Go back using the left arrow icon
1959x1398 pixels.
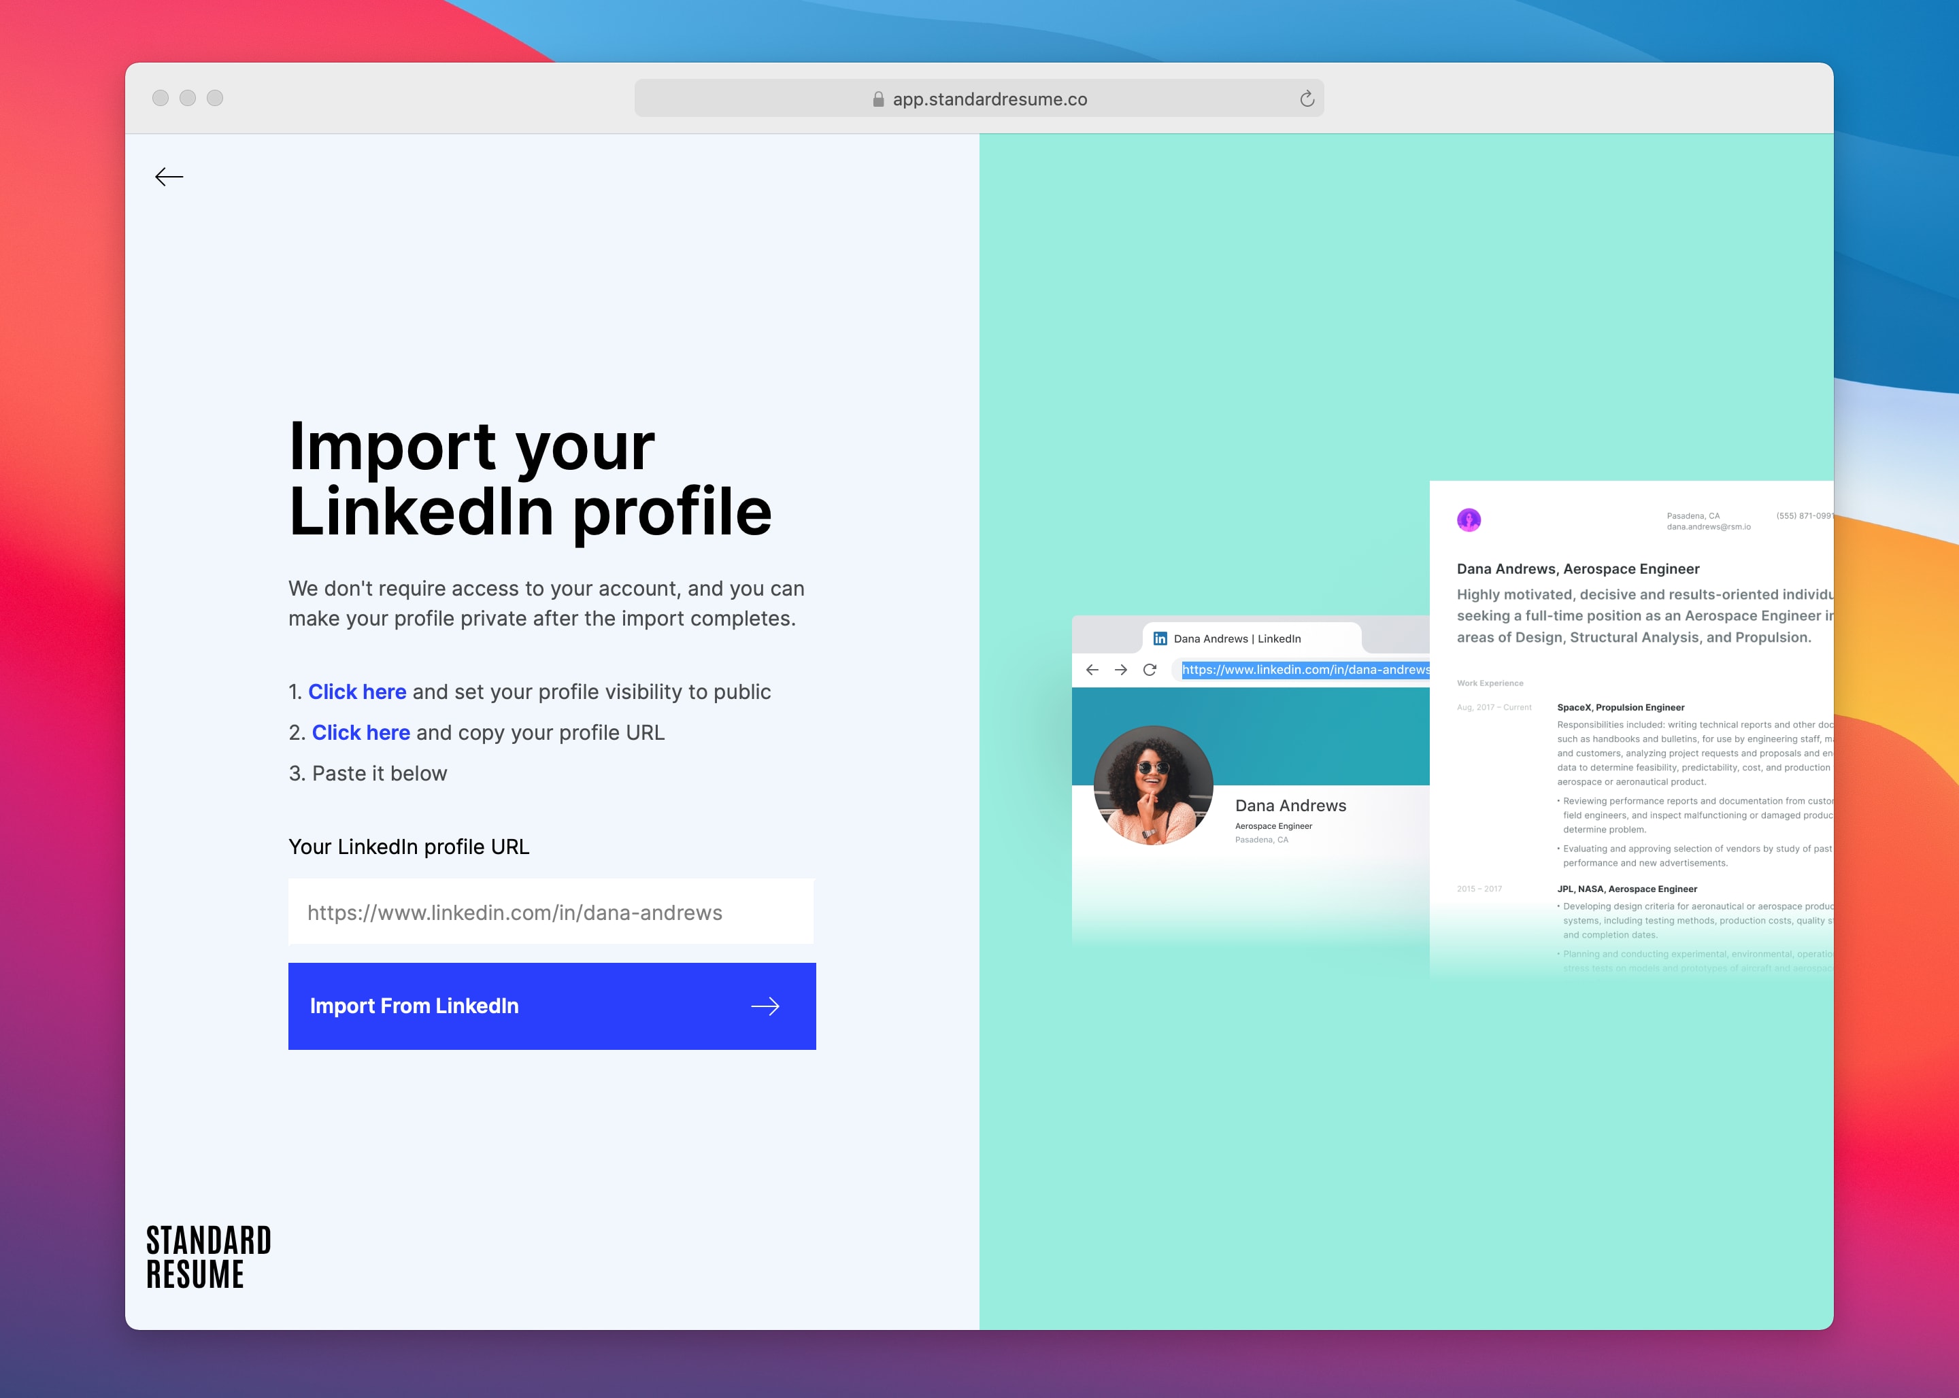169,177
